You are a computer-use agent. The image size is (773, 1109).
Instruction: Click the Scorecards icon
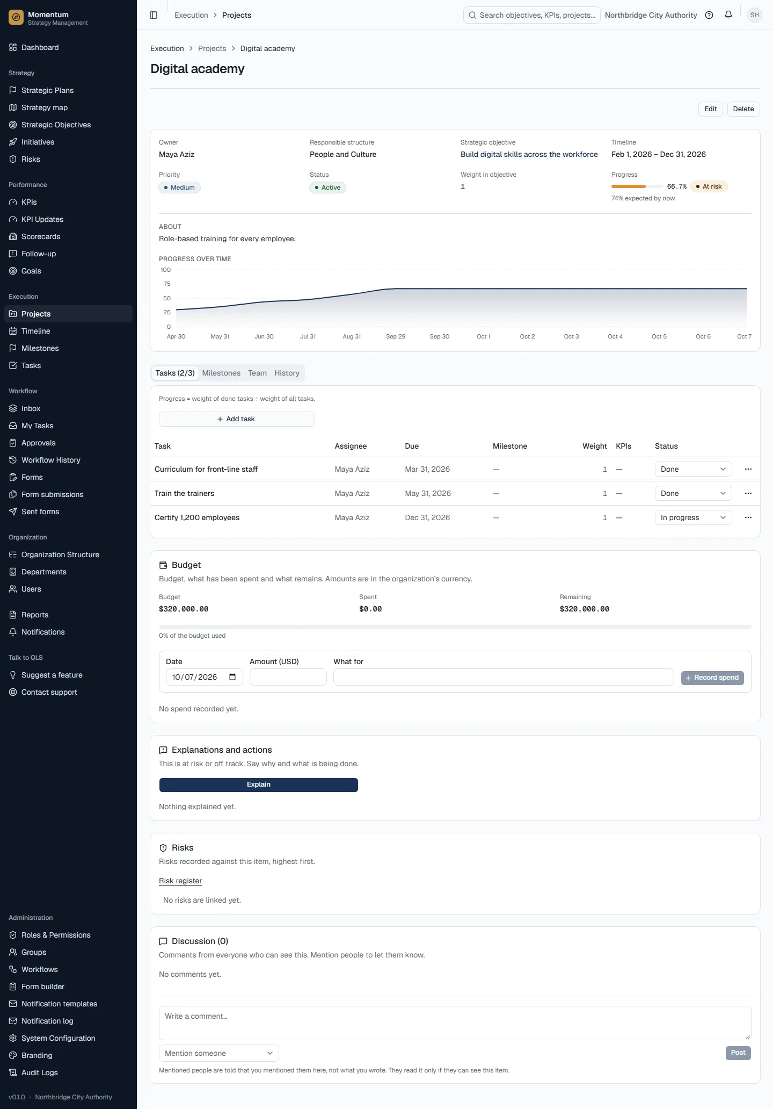[13, 236]
